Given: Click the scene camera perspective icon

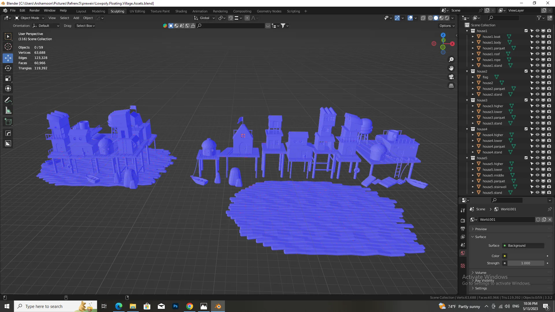Looking at the screenshot, I should (x=452, y=77).
